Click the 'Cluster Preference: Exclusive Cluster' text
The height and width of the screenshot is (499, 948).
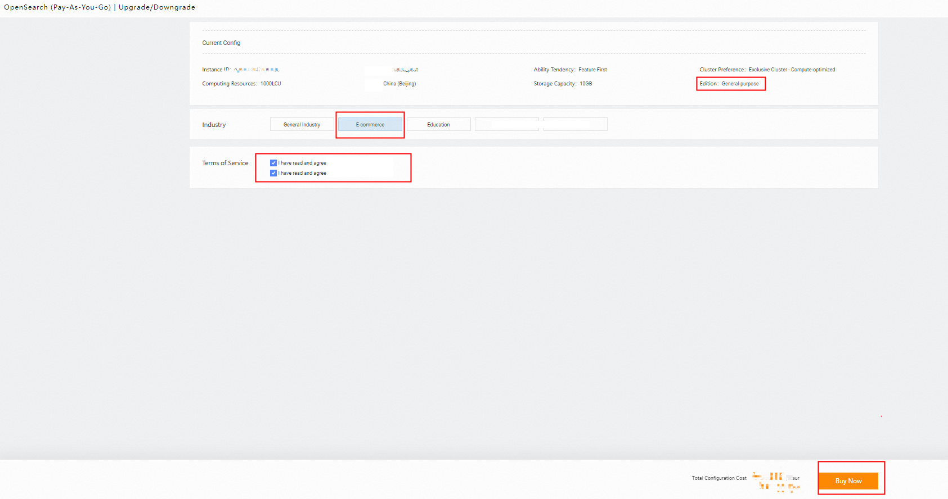click(x=767, y=70)
